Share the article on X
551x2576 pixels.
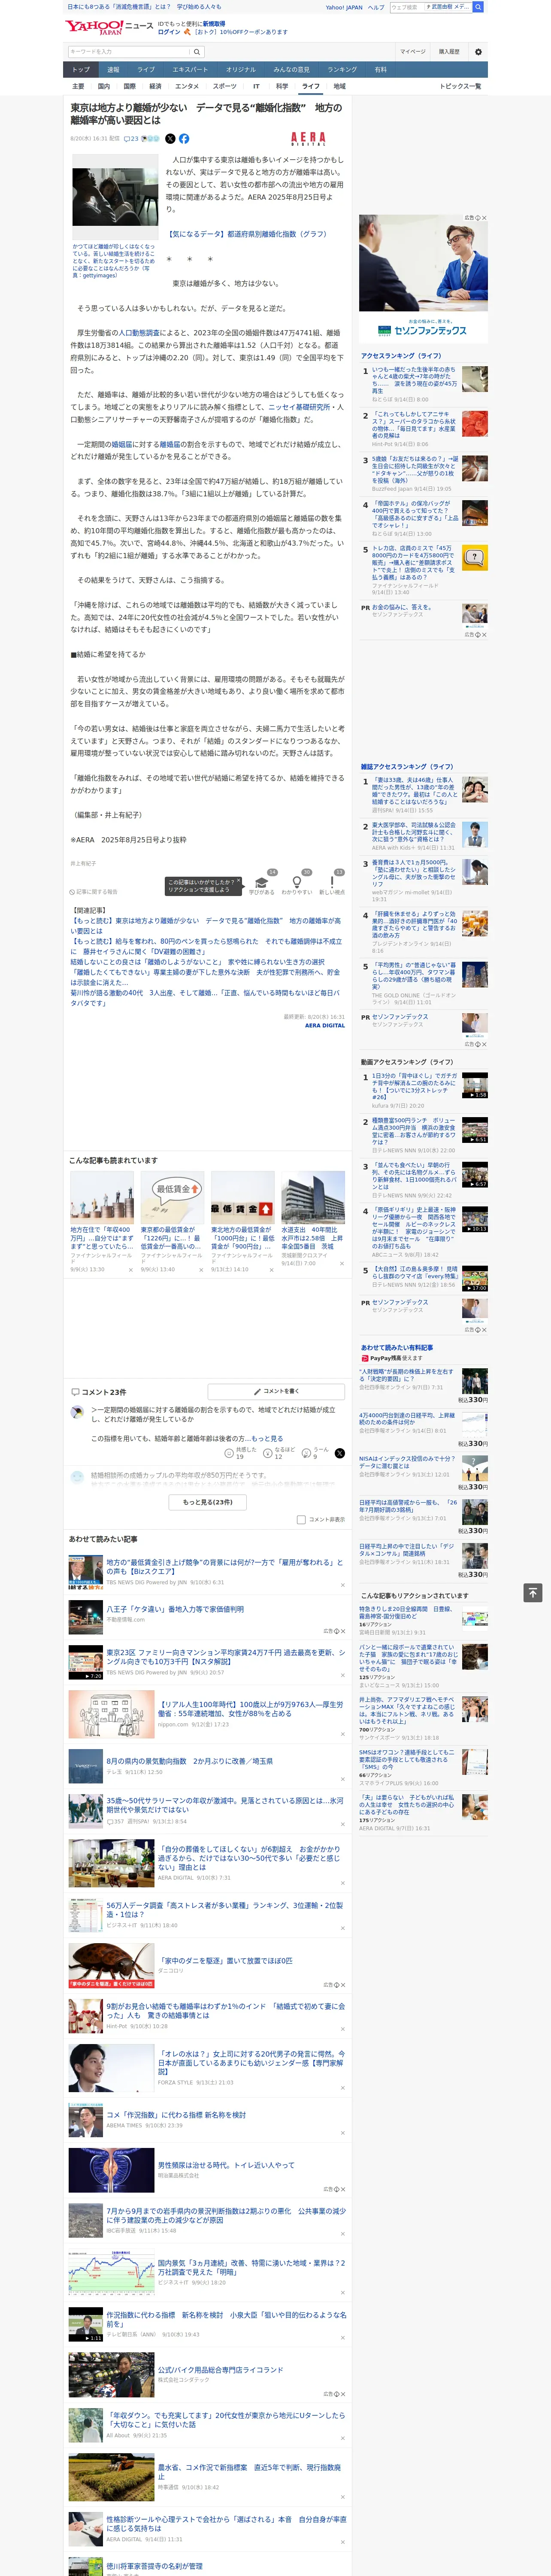(170, 139)
